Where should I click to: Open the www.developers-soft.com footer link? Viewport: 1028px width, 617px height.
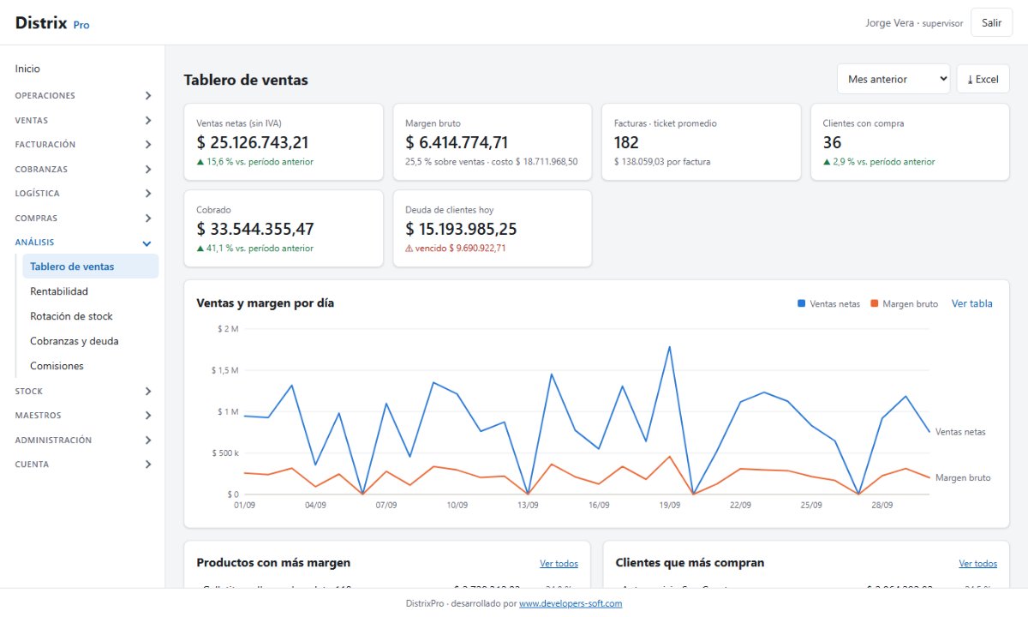coord(571,603)
